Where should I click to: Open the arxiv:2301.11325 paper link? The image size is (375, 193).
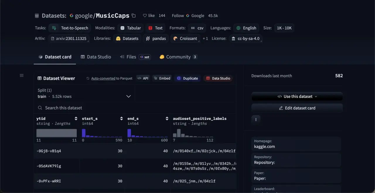pos(69,38)
